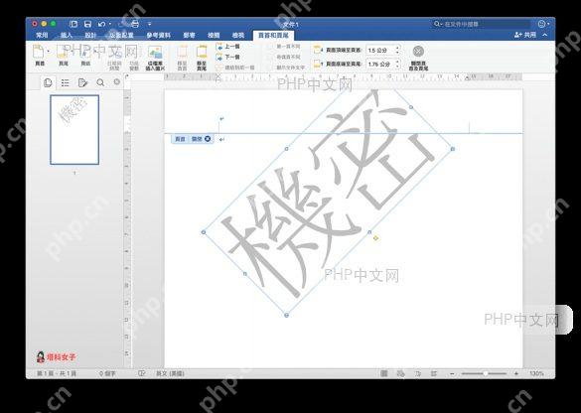The width and height of the screenshot is (581, 413).
Task: Select the document thumbnails pane icon
Action: (x=48, y=82)
